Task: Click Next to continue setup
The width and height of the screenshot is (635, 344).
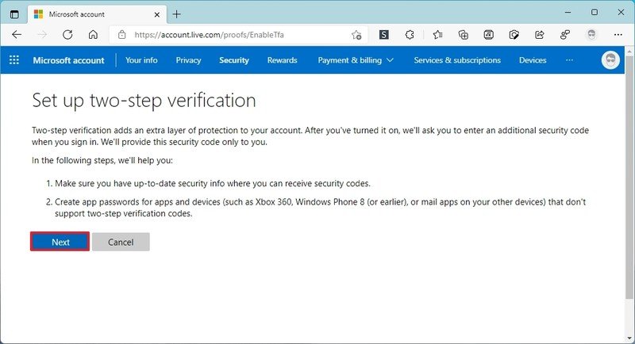Action: (60, 242)
